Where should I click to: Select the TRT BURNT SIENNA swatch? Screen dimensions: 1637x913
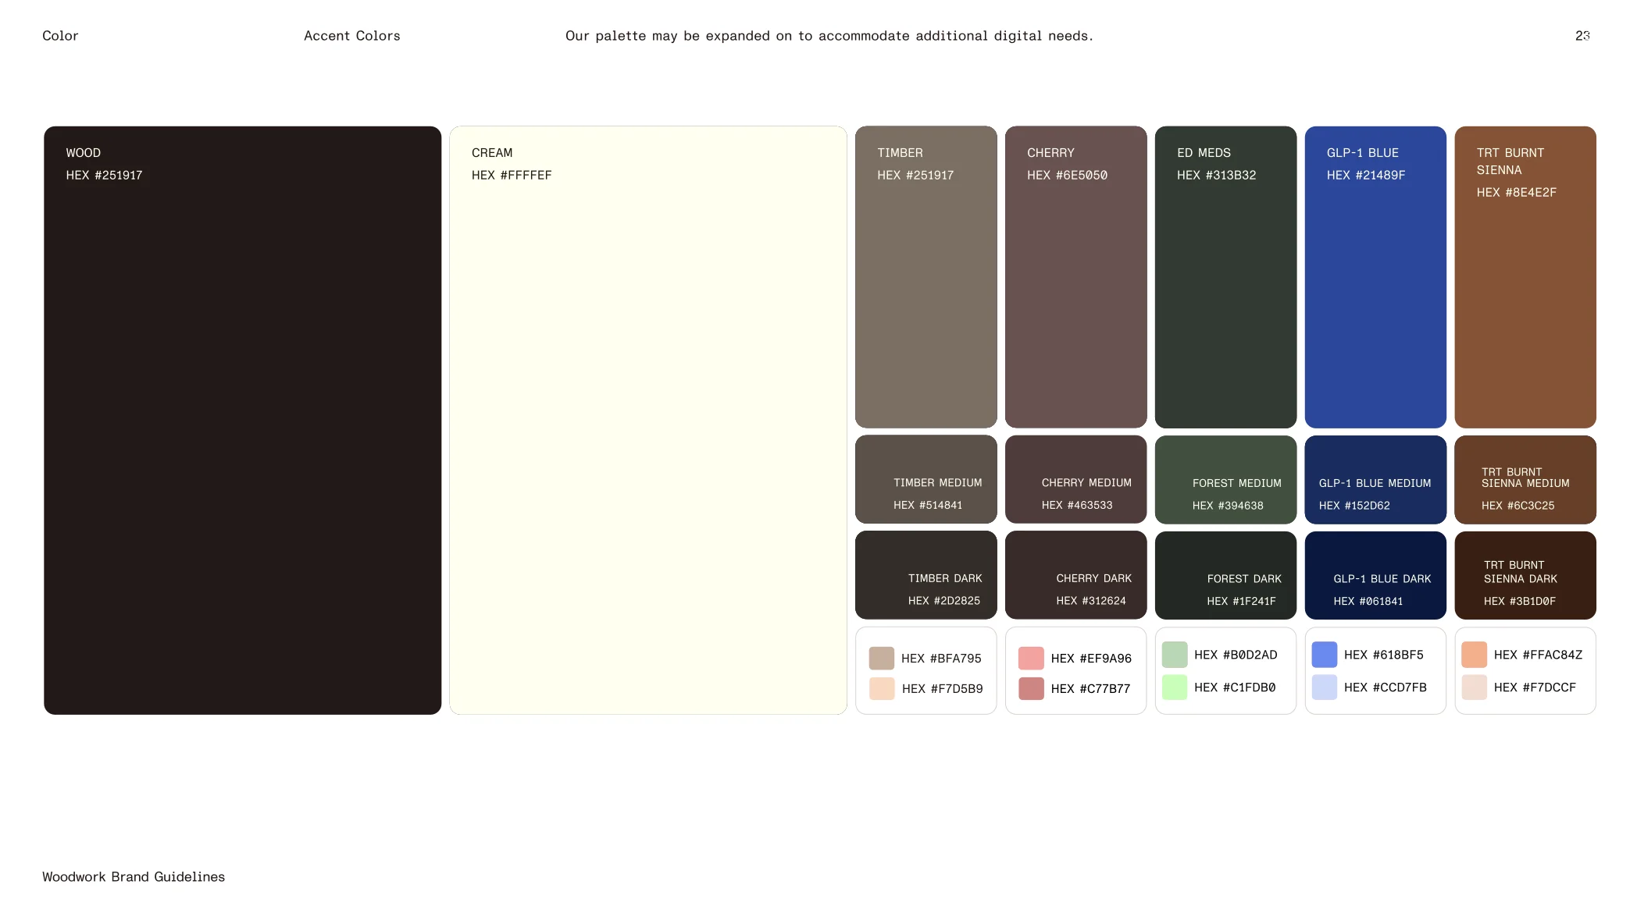(x=1525, y=278)
